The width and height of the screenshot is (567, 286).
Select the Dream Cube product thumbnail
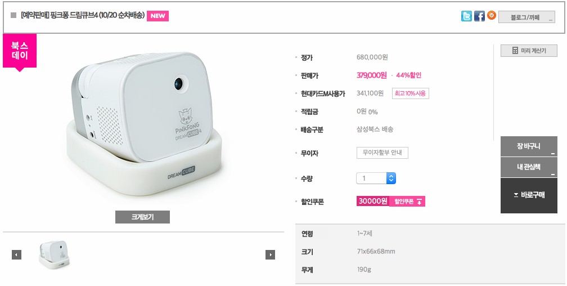[x=55, y=254]
